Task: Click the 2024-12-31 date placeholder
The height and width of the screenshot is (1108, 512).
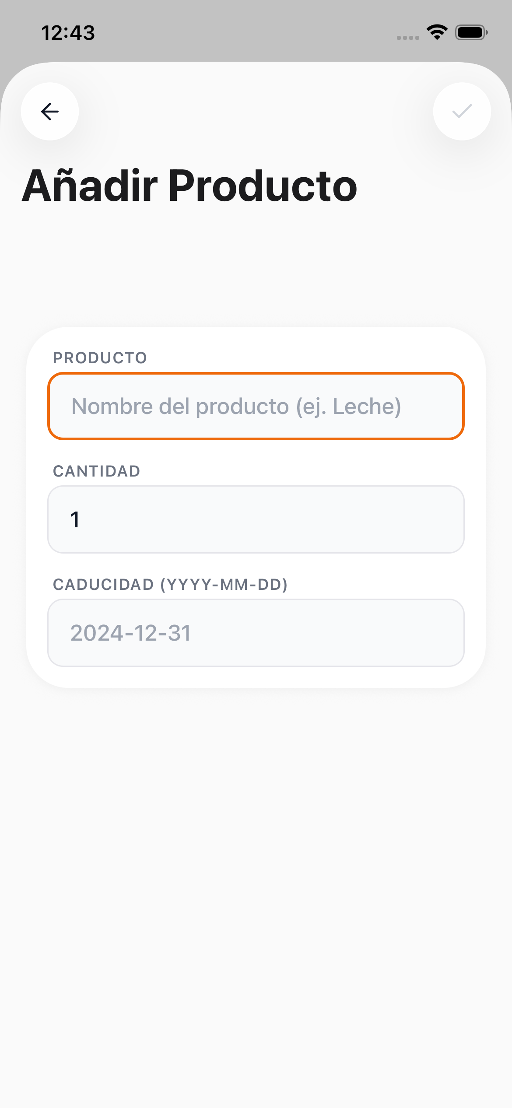Action: (130, 633)
